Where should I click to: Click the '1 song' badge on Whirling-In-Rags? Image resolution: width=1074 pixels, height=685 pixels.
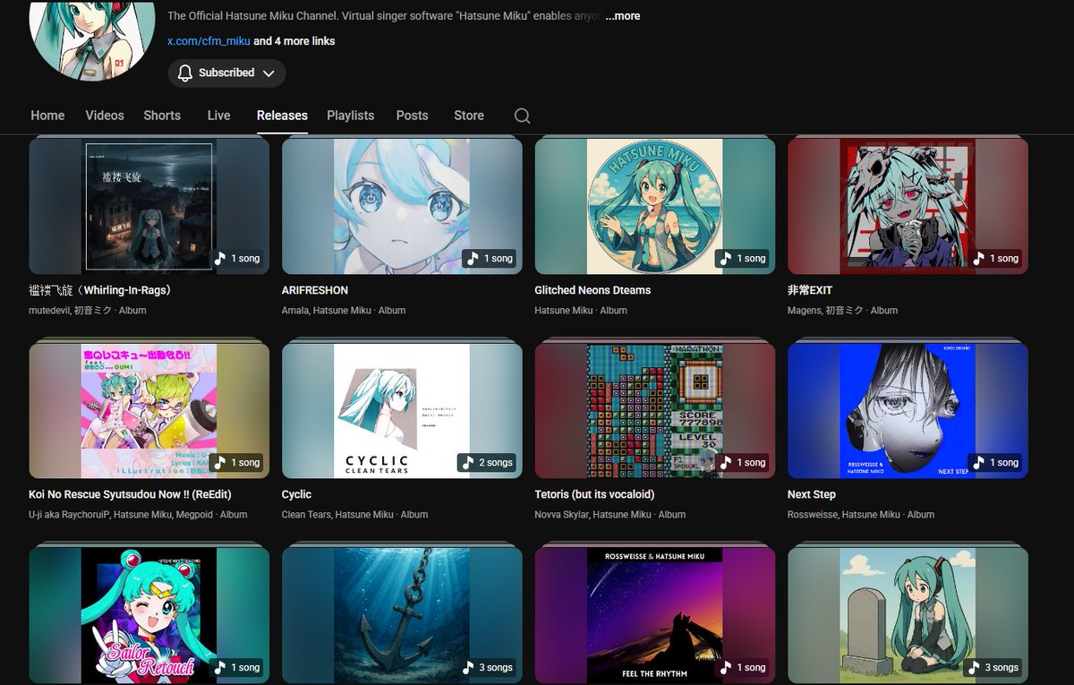coord(237,258)
